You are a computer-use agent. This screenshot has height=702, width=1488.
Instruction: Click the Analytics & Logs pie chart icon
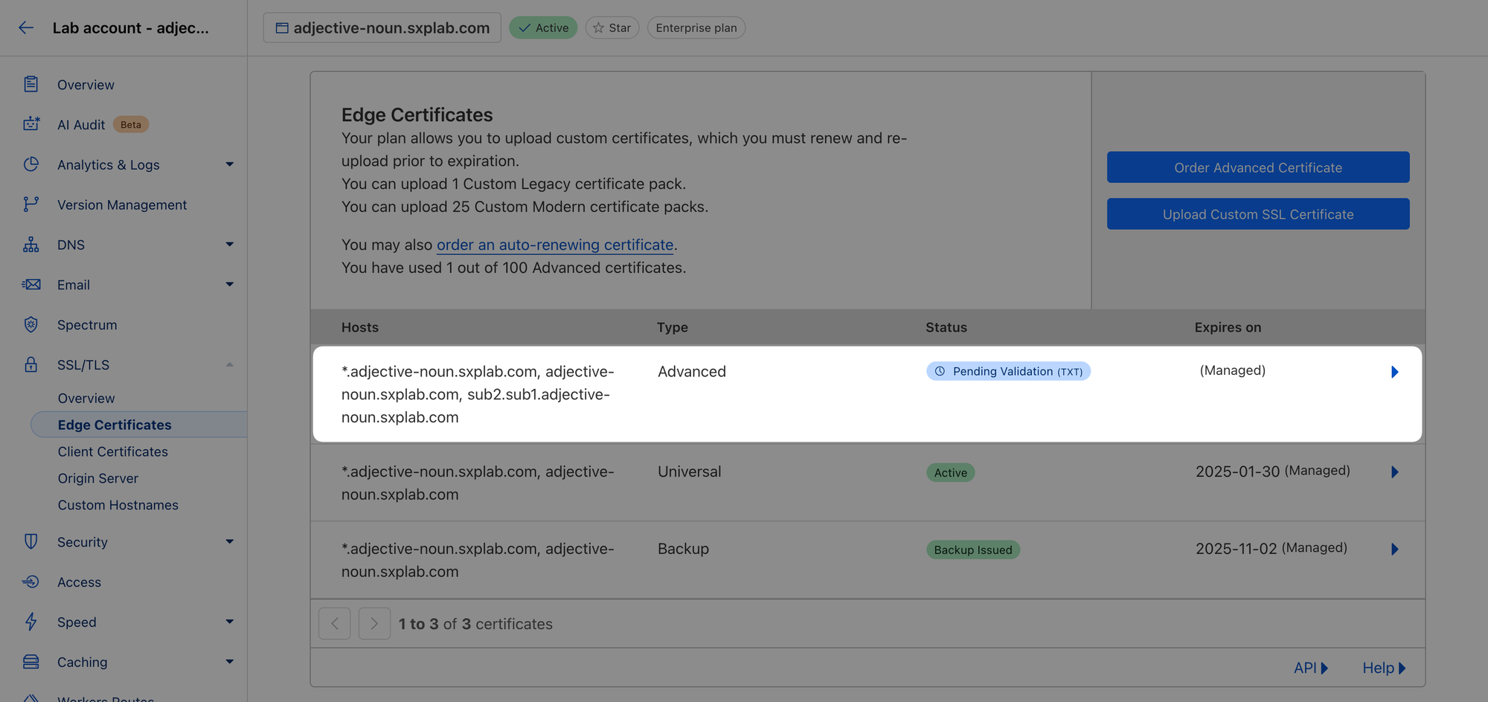pyautogui.click(x=31, y=164)
